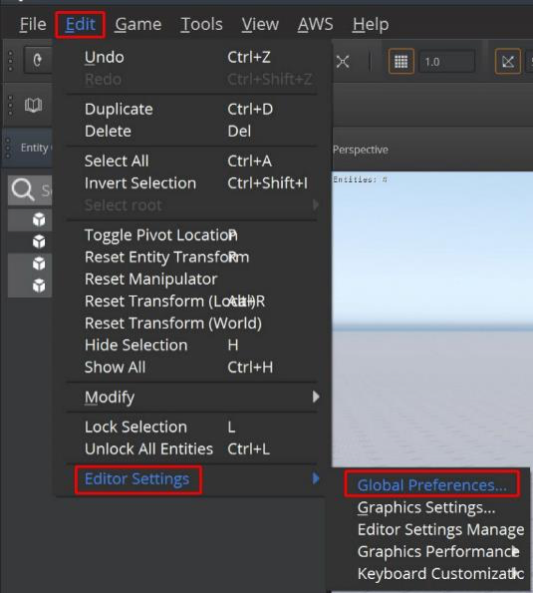The height and width of the screenshot is (593, 533).
Task: Toggle the grid snapping icon
Action: tap(401, 61)
